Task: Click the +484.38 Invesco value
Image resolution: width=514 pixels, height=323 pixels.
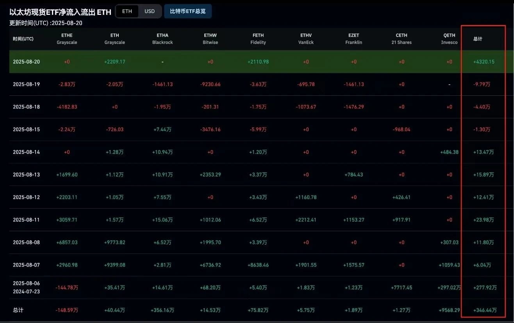Action: 449,152
